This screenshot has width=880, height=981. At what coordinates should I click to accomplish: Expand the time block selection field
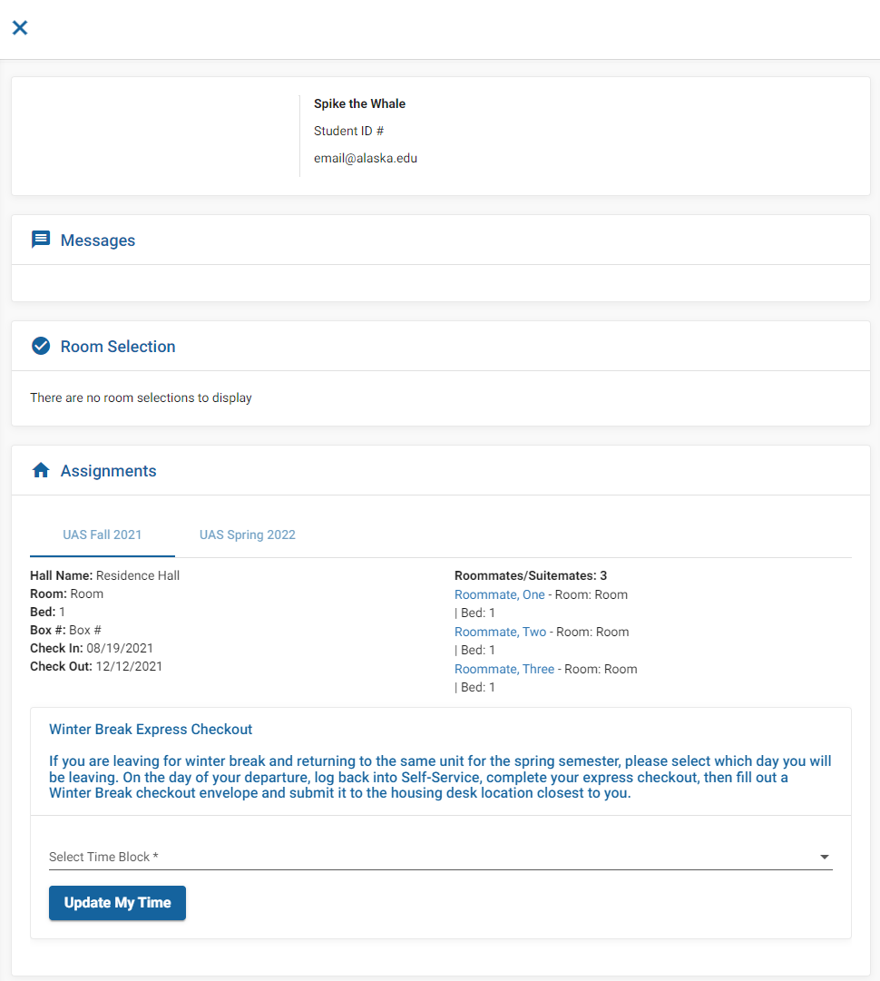440,856
